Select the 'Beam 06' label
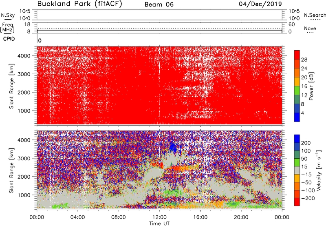The width and height of the screenshot is (326, 226). [x=159, y=4]
